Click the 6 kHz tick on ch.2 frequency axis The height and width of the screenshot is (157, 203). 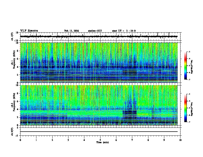point(18,101)
